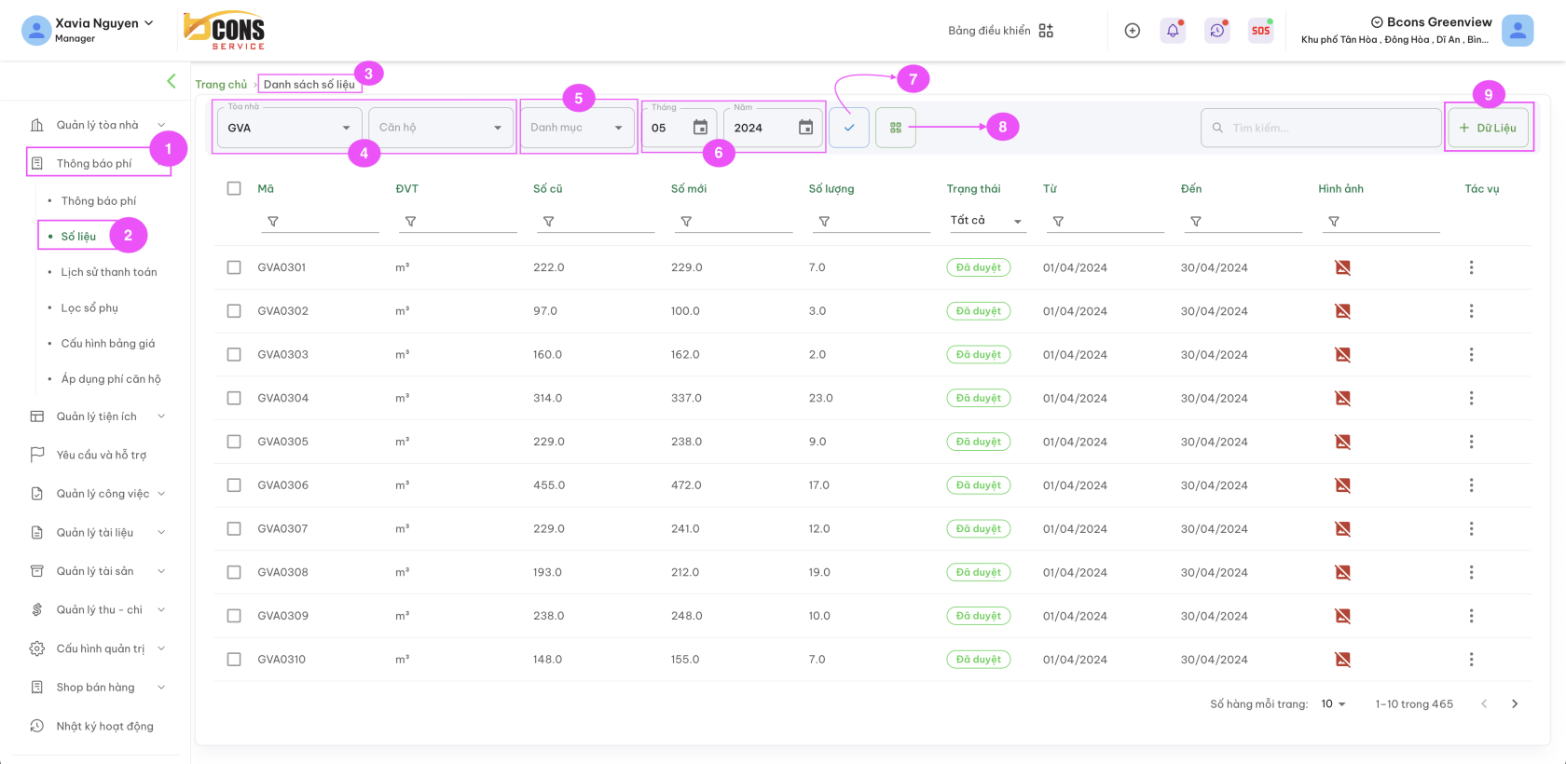Go to next page arrow
The height and width of the screenshot is (764, 1566).
coord(1515,704)
